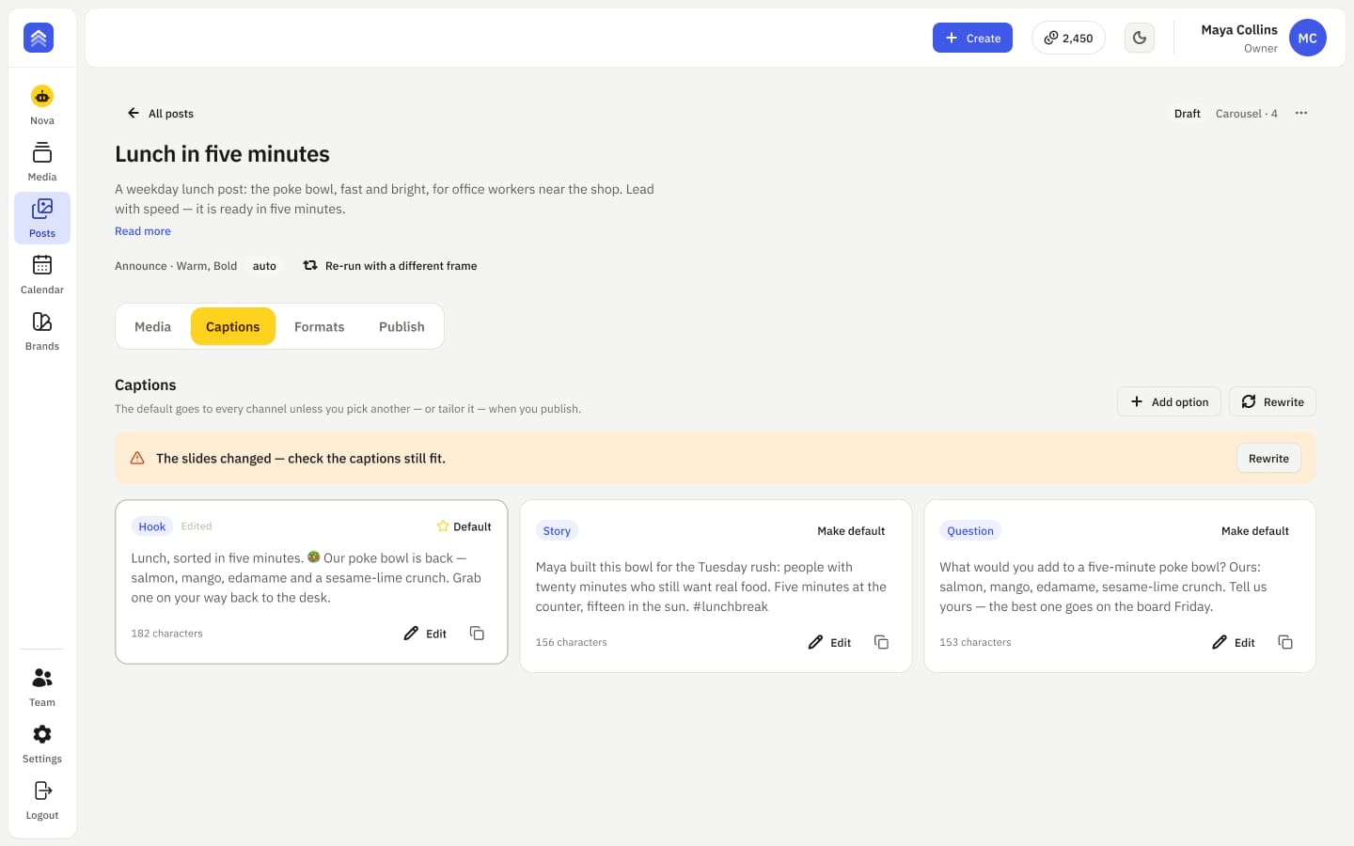Toggle dark mode with moon icon
Image resolution: width=1354 pixels, height=846 pixels.
[x=1140, y=38]
